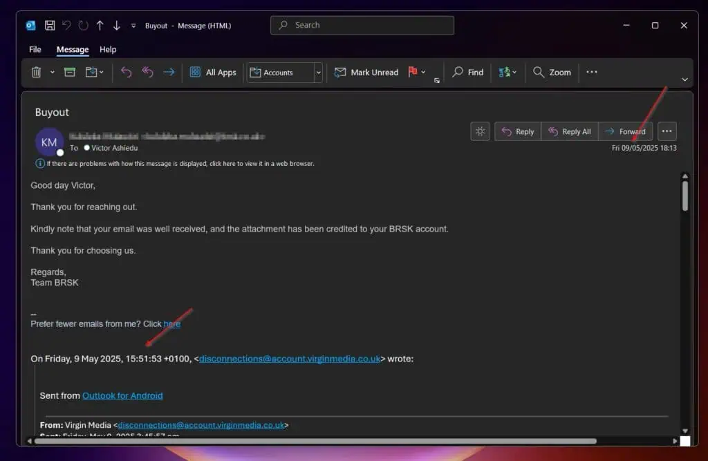Open the Help tab
This screenshot has height=461, width=708.
click(108, 49)
